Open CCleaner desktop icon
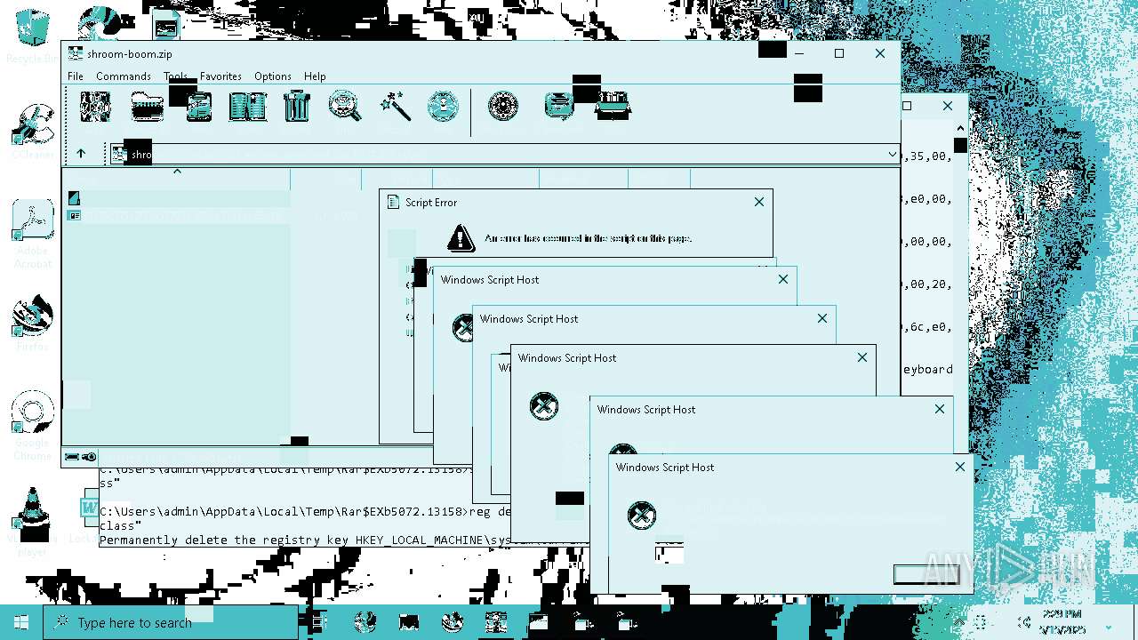The width and height of the screenshot is (1138, 640). 33,131
